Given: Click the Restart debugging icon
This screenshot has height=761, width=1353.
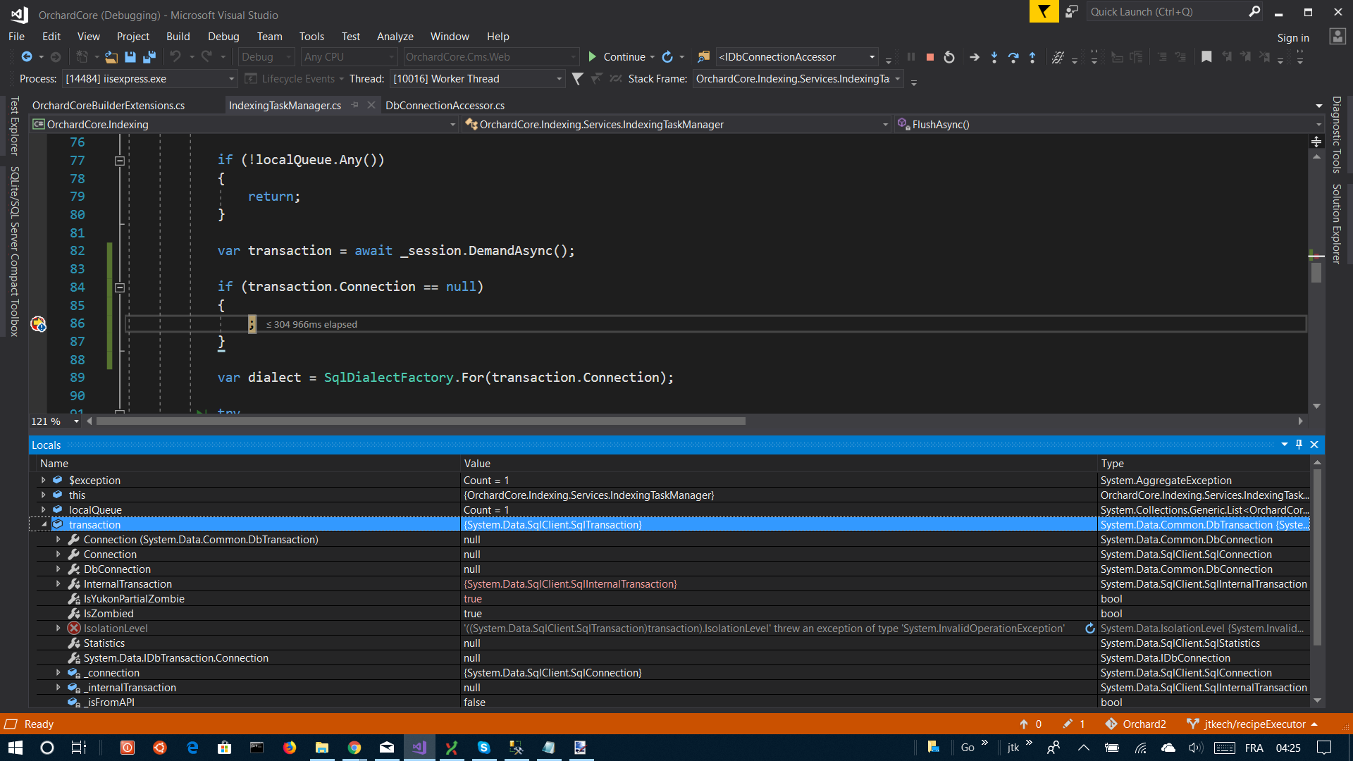Looking at the screenshot, I should tap(949, 57).
